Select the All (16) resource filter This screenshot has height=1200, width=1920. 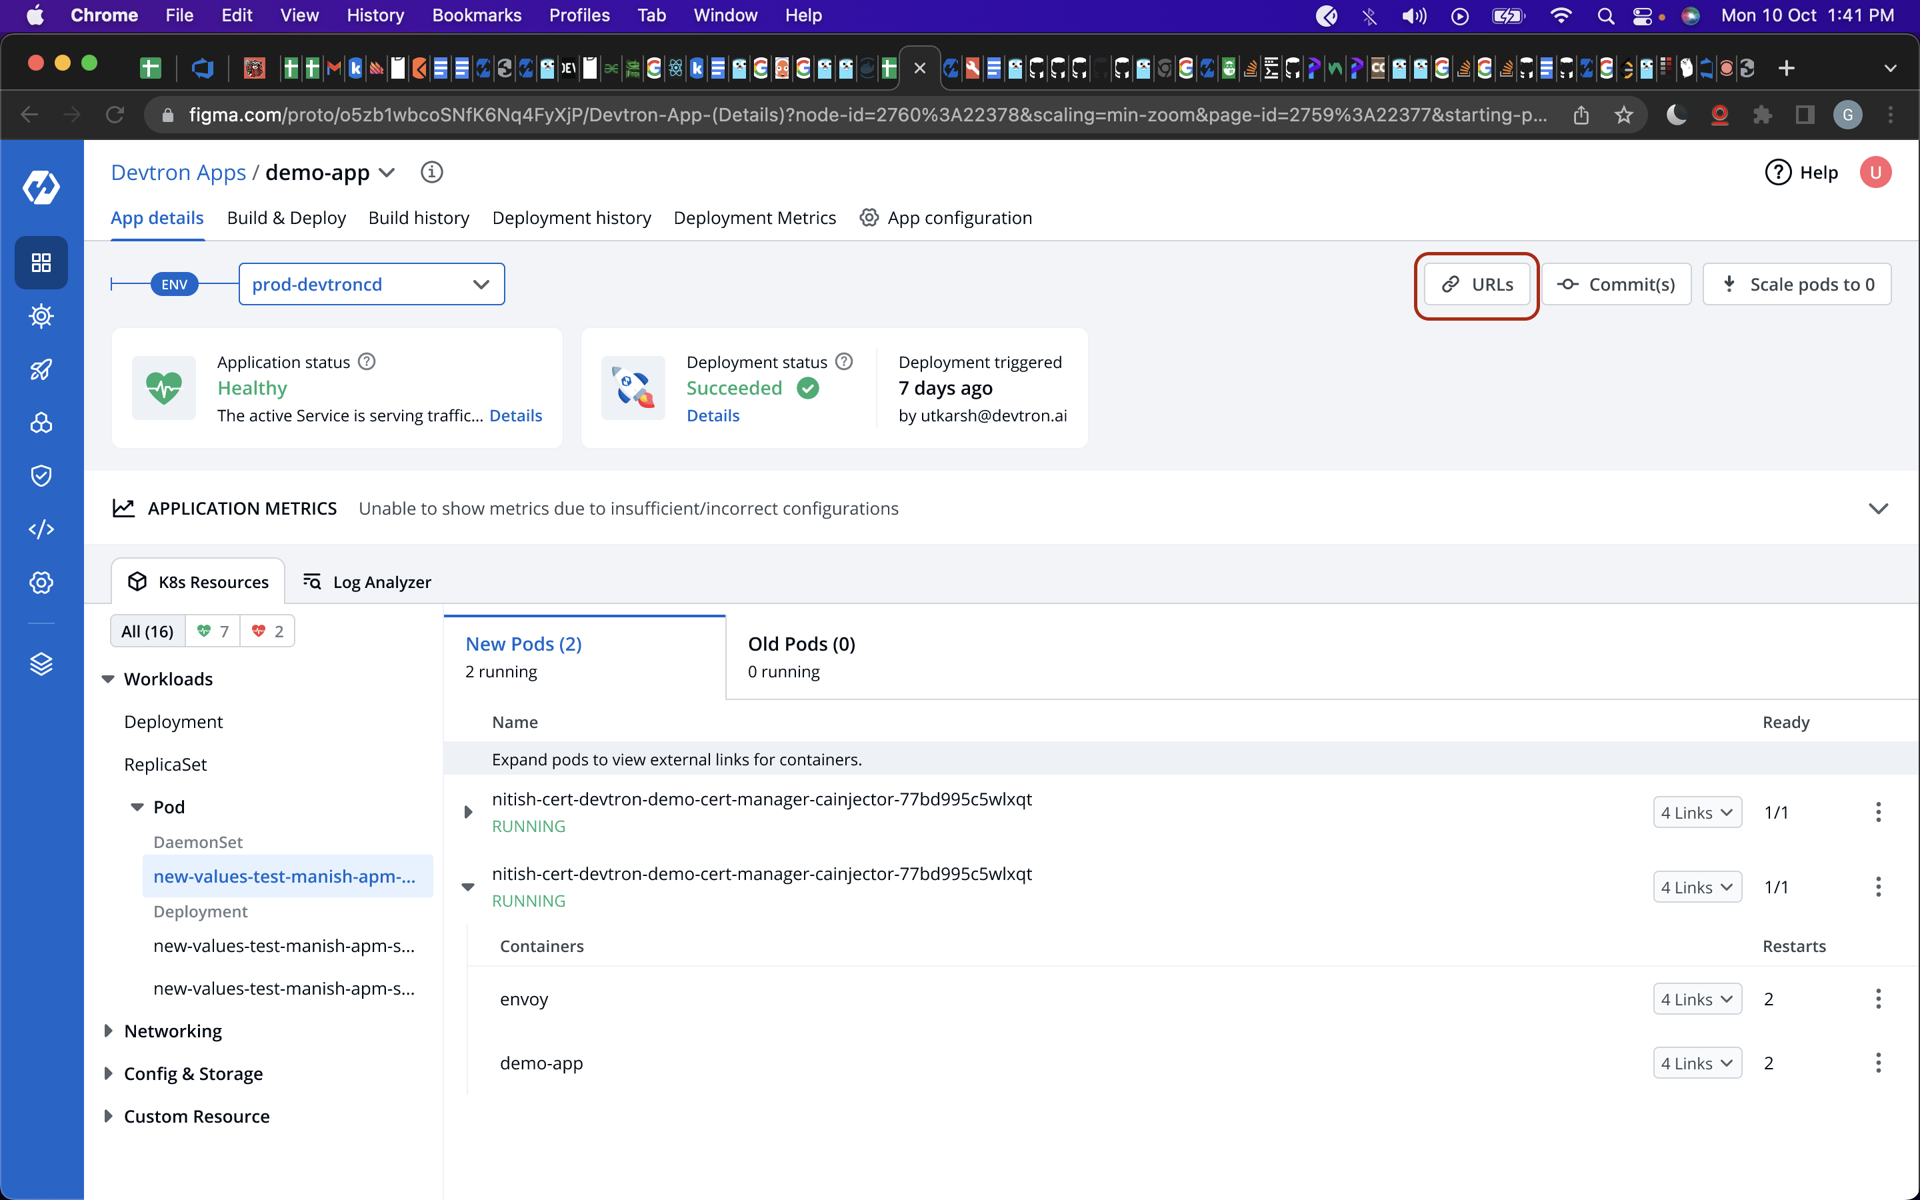pyautogui.click(x=147, y=631)
